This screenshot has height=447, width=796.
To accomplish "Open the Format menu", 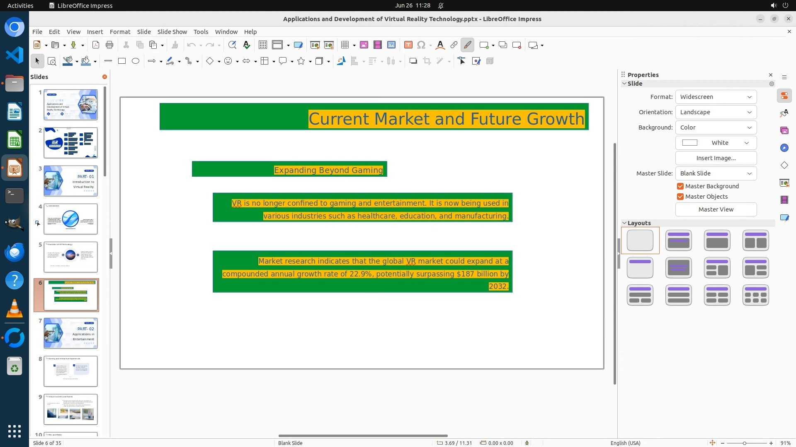I will pyautogui.click(x=120, y=32).
